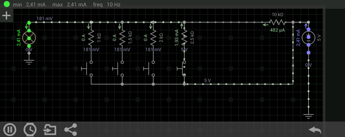The height and width of the screenshot is (137, 345).
Task: Select the 5 V voltage source
Action: point(308,38)
